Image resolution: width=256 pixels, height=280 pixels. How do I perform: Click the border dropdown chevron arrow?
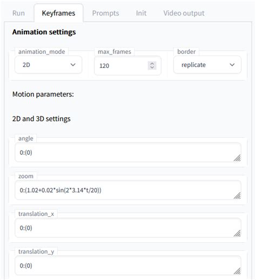tap(232, 65)
